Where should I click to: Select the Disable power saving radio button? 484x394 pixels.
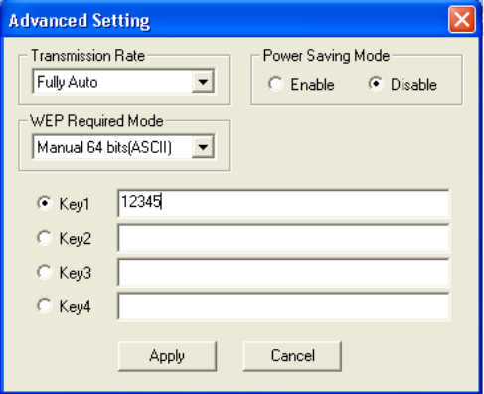pos(376,84)
